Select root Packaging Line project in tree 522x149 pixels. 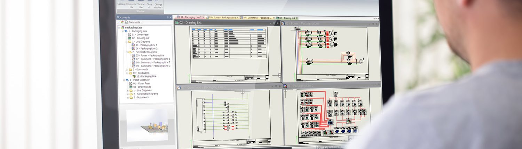tap(133, 27)
